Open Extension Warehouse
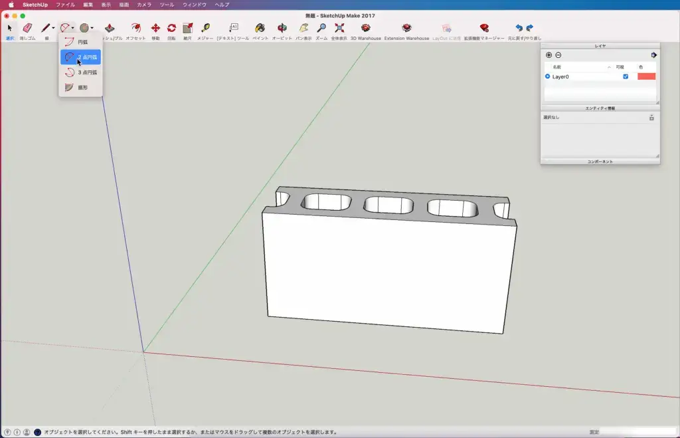 pos(406,28)
